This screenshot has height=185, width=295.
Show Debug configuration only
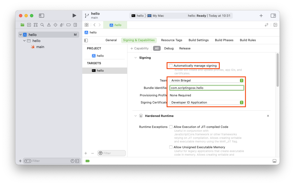tap(169, 48)
